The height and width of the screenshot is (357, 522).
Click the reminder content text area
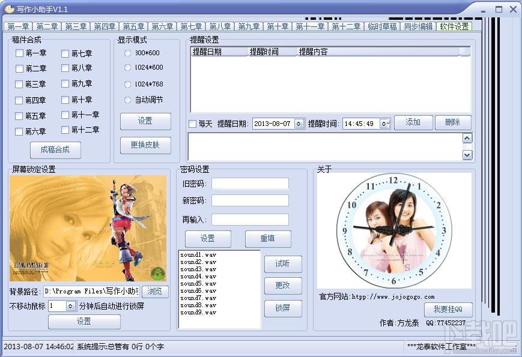pos(325,146)
